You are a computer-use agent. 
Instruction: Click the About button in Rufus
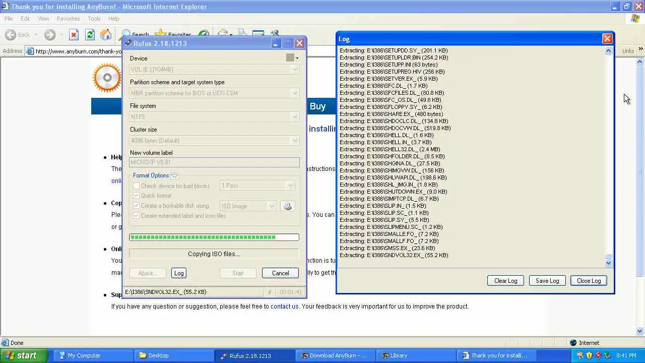pos(148,273)
